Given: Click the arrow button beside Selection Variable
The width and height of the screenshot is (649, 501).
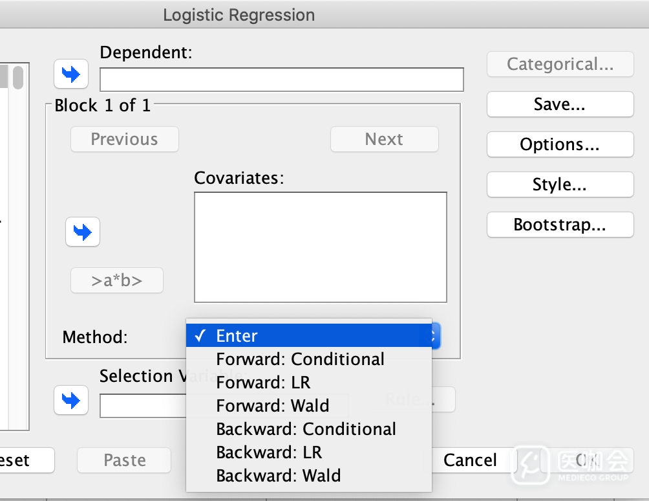Looking at the screenshot, I should click(71, 401).
